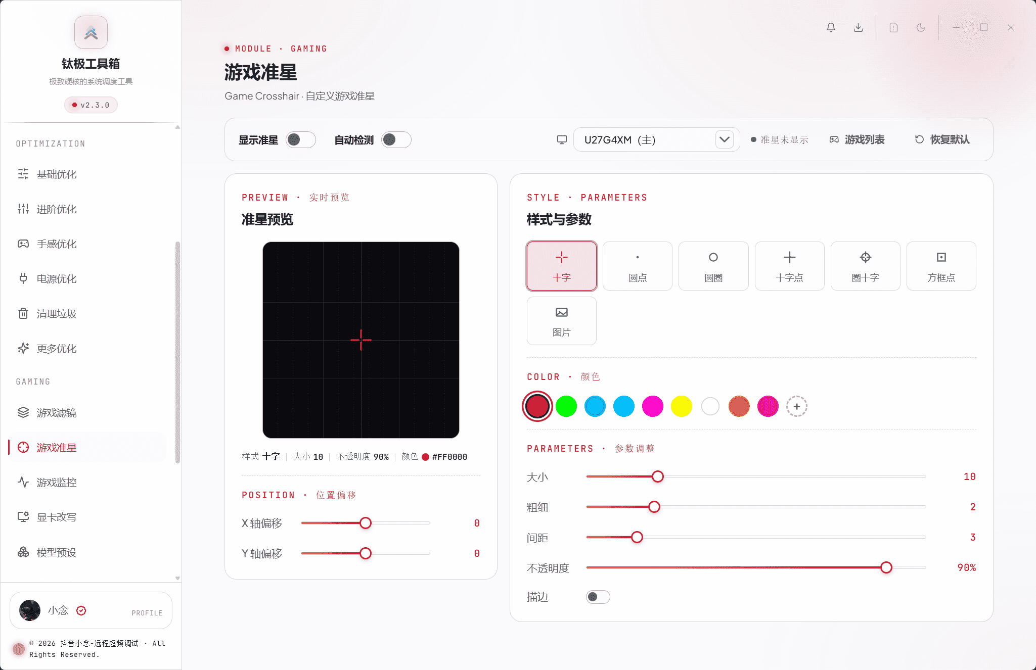Pick the white color swatch

[710, 406]
